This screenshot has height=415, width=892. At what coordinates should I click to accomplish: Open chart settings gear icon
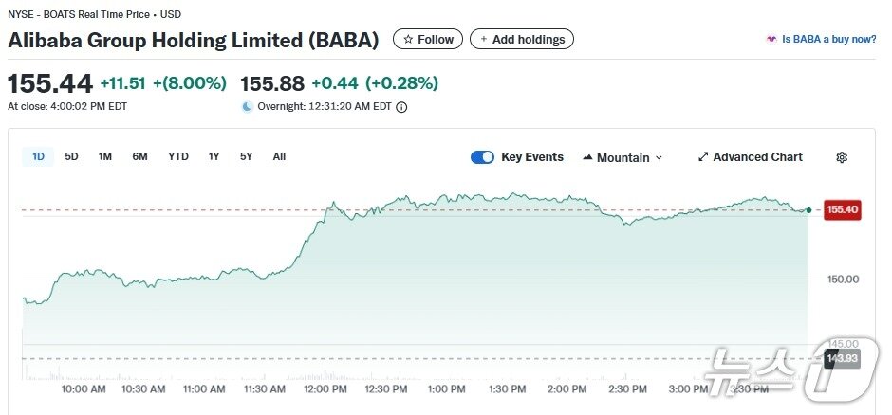coord(841,157)
